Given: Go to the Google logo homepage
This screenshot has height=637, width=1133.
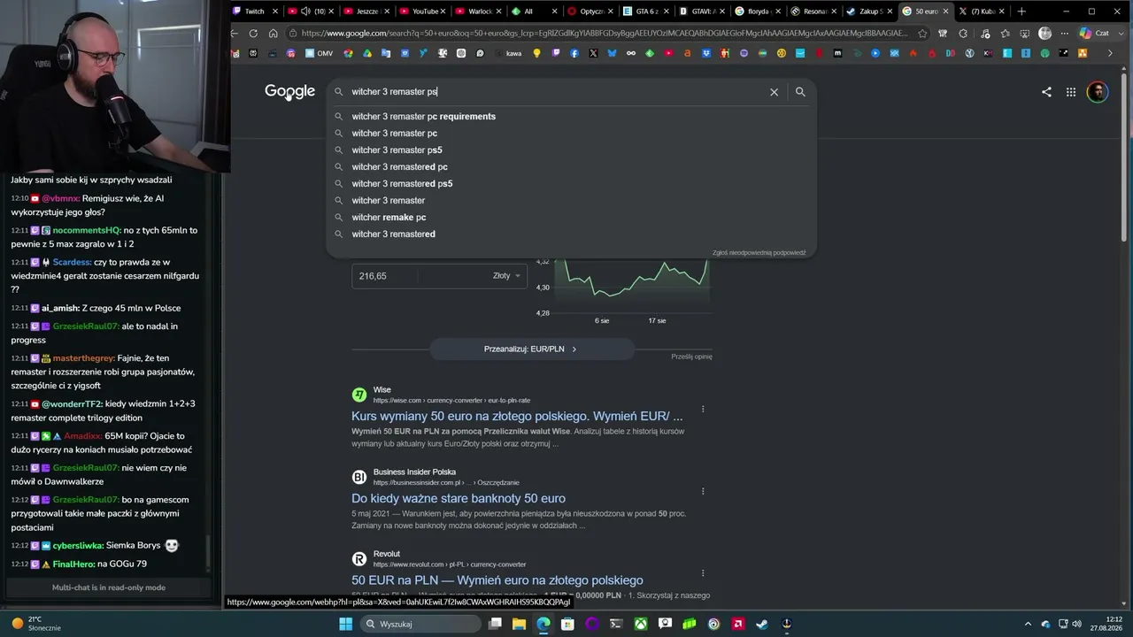Looking at the screenshot, I should coord(289,92).
